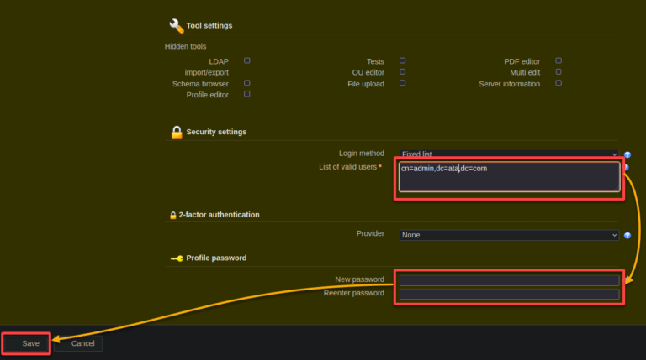Click the Profile password key icon
The width and height of the screenshot is (646, 360).
tap(177, 258)
